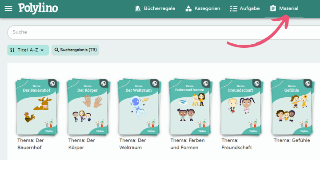Click the Aufgabe checklist icon

point(233,8)
